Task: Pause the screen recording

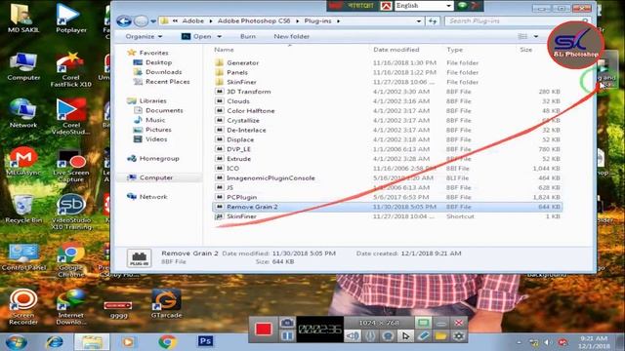Action: [x=286, y=336]
